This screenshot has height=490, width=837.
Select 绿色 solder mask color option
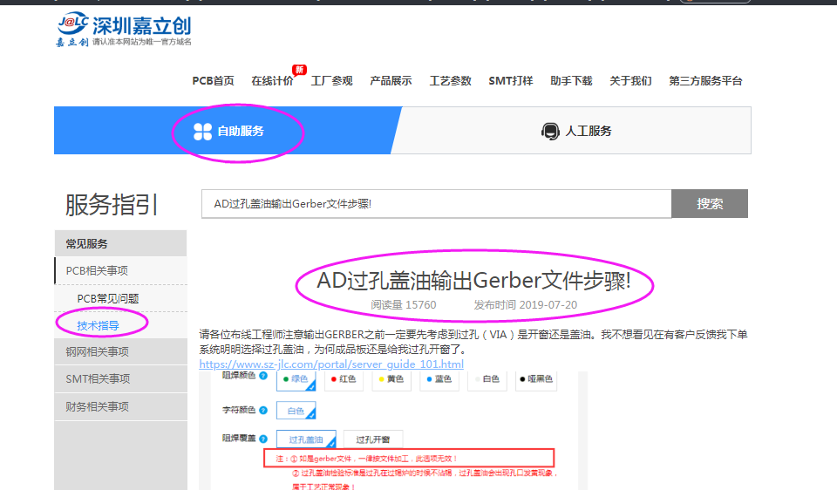click(296, 379)
